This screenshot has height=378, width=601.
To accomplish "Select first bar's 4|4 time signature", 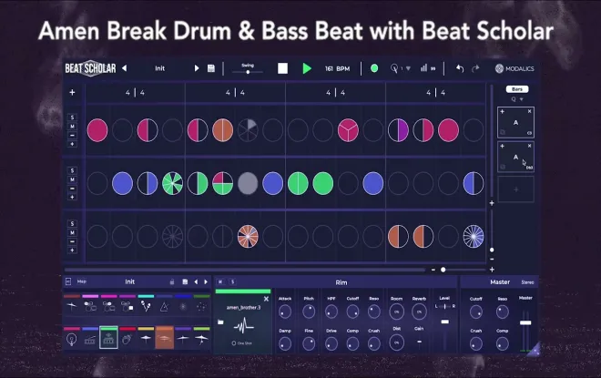I will (135, 92).
